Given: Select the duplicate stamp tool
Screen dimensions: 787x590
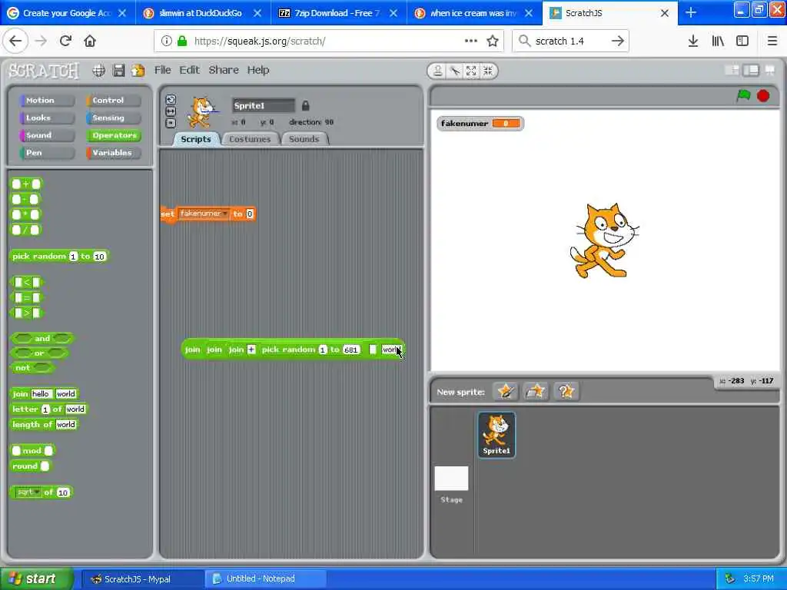Looking at the screenshot, I should click(437, 71).
